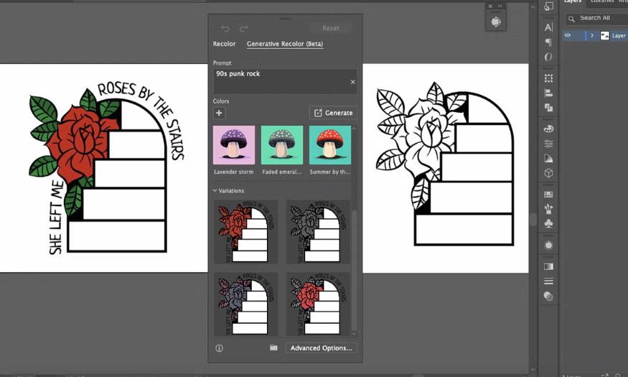628x377 pixels.
Task: Click the topmost panel icon in dock
Action: (x=548, y=6)
